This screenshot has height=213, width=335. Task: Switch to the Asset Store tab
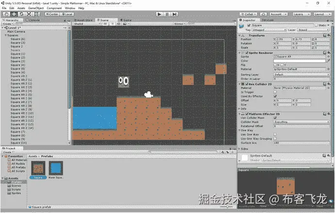point(83,20)
